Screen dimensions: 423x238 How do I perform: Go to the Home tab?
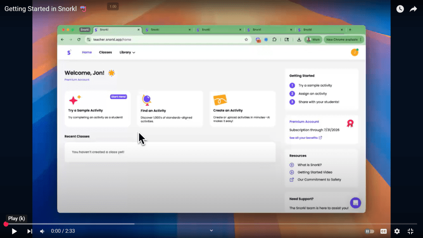(x=87, y=52)
